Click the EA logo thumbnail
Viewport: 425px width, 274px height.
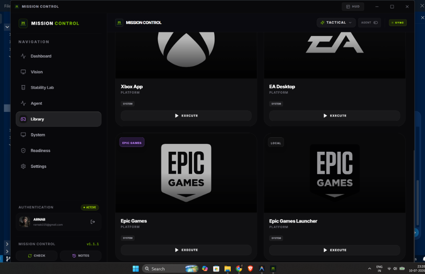335,43
